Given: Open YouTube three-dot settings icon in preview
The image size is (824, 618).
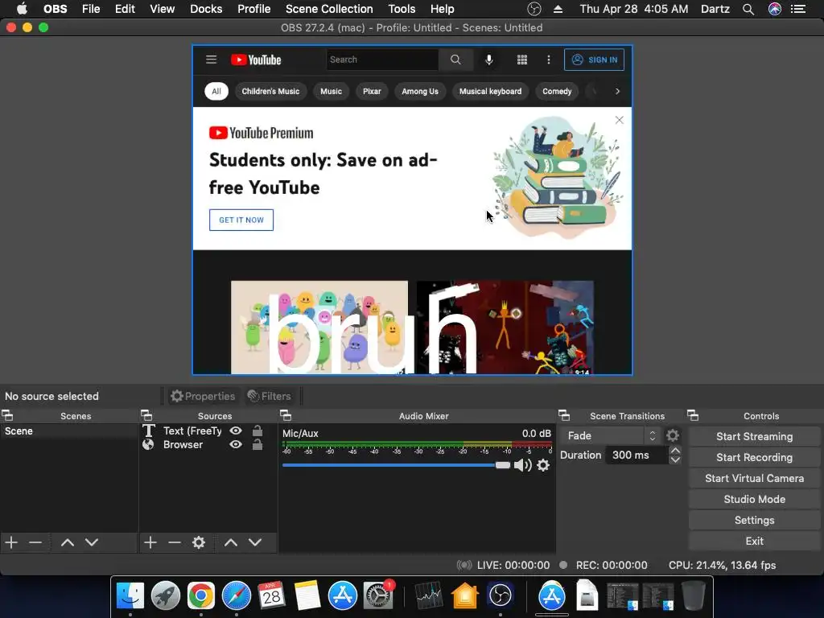Looking at the screenshot, I should point(549,60).
